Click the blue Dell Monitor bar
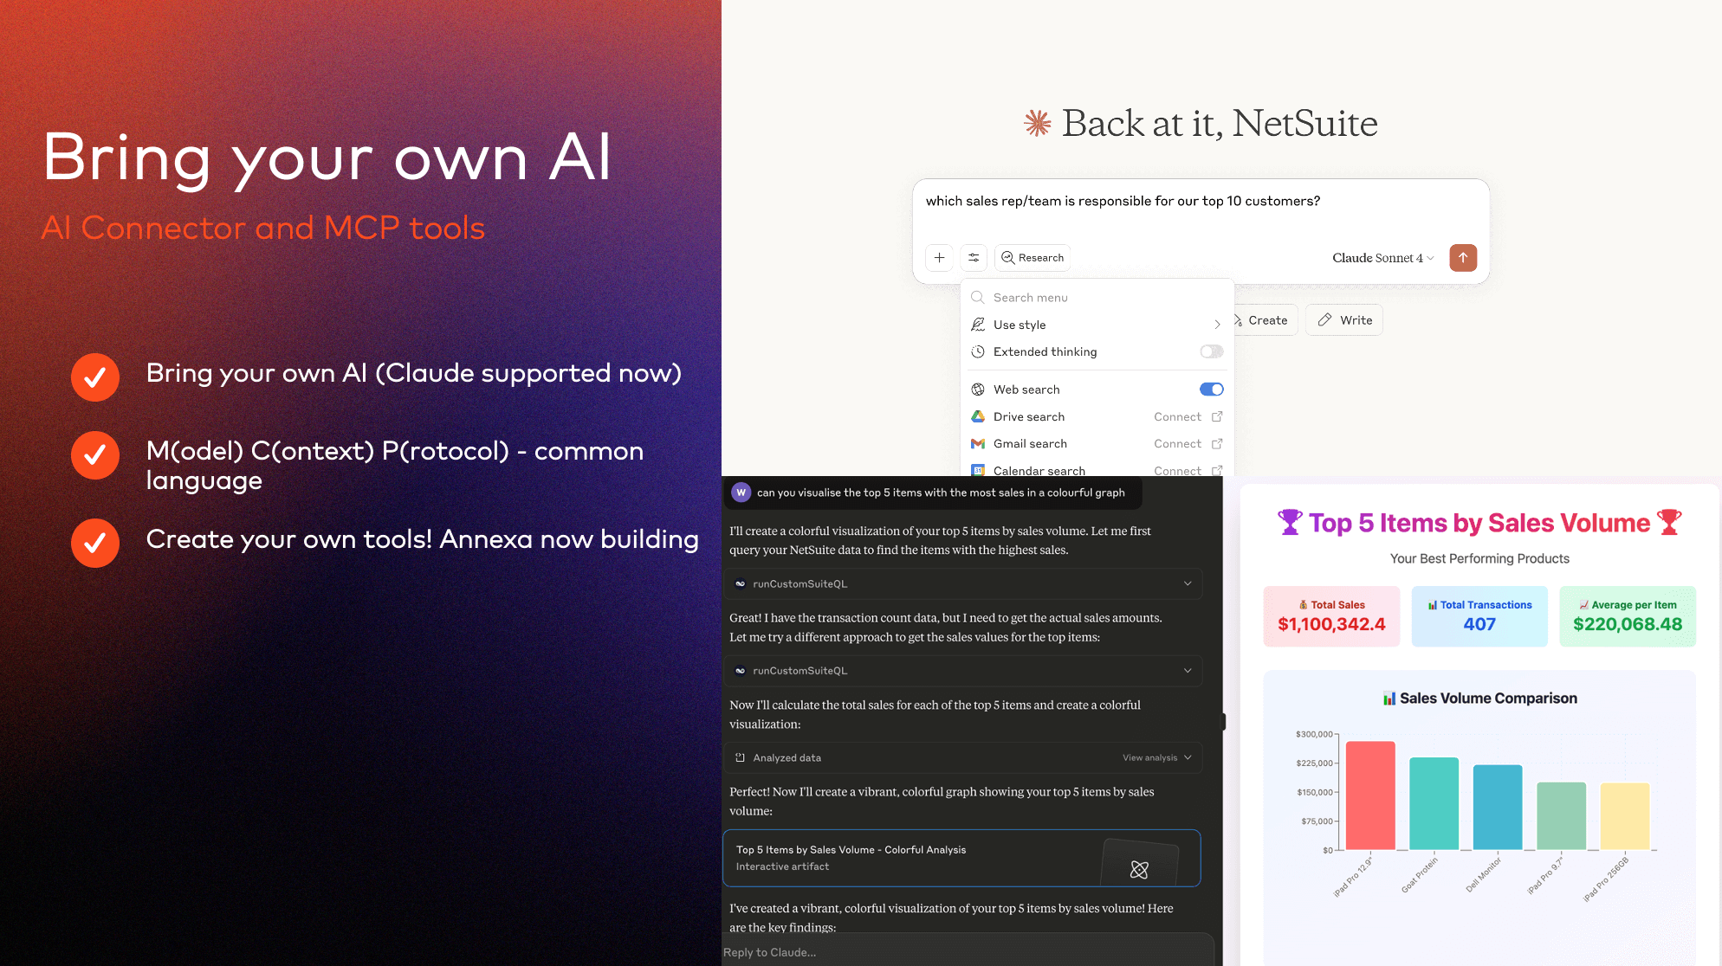1722x966 pixels. click(1498, 808)
